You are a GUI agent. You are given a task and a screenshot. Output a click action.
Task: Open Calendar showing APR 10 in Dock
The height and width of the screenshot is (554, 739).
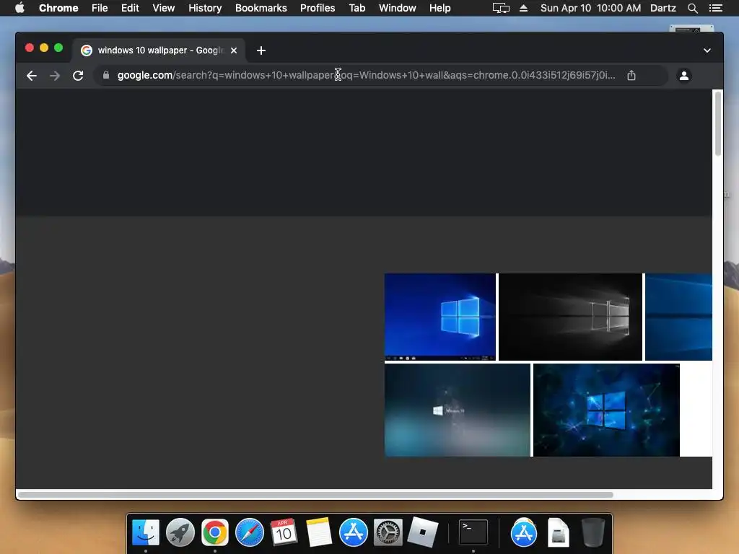click(284, 532)
